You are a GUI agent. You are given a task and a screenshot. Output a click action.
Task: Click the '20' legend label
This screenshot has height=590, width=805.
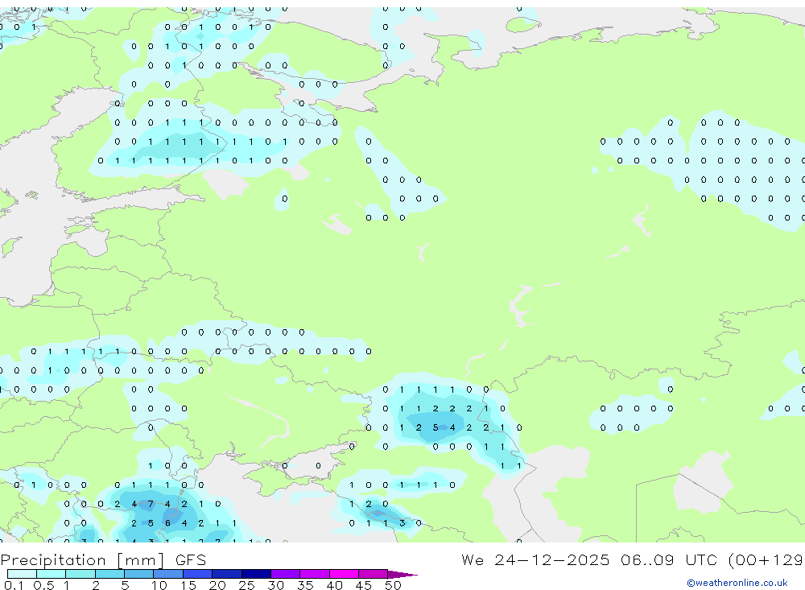[217, 585]
